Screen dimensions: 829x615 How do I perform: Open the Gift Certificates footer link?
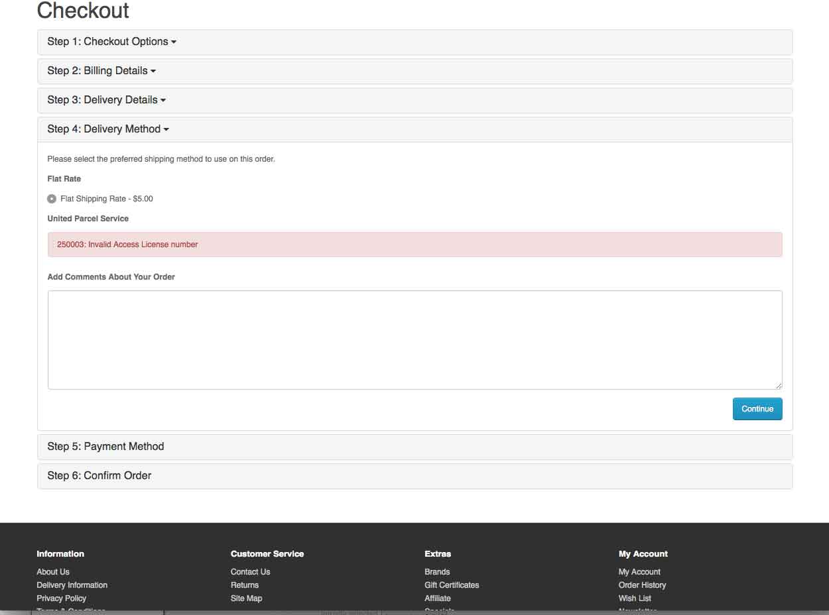pyautogui.click(x=452, y=585)
